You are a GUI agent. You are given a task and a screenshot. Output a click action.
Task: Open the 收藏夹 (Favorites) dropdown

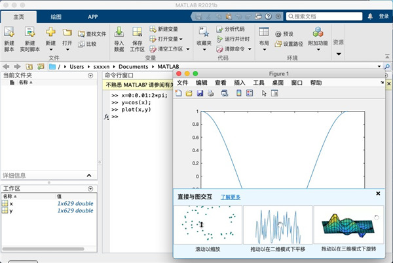(204, 49)
